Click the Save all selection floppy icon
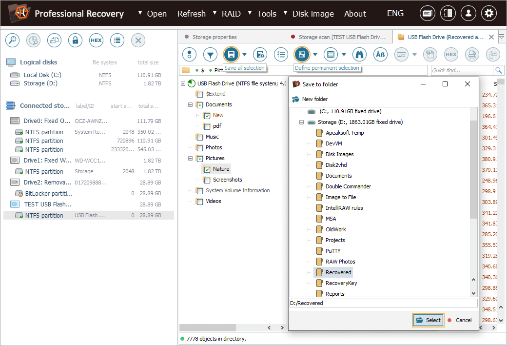This screenshot has width=507, height=346. (x=231, y=54)
